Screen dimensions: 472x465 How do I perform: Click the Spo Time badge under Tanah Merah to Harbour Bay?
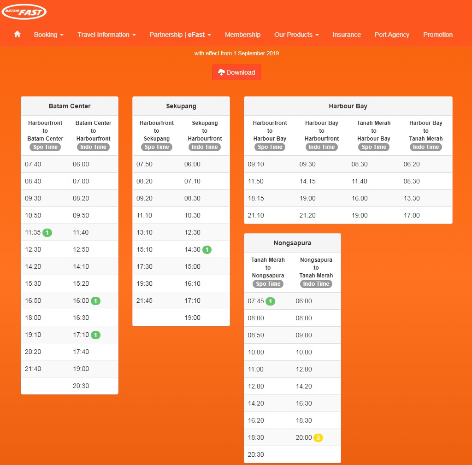[x=373, y=147]
